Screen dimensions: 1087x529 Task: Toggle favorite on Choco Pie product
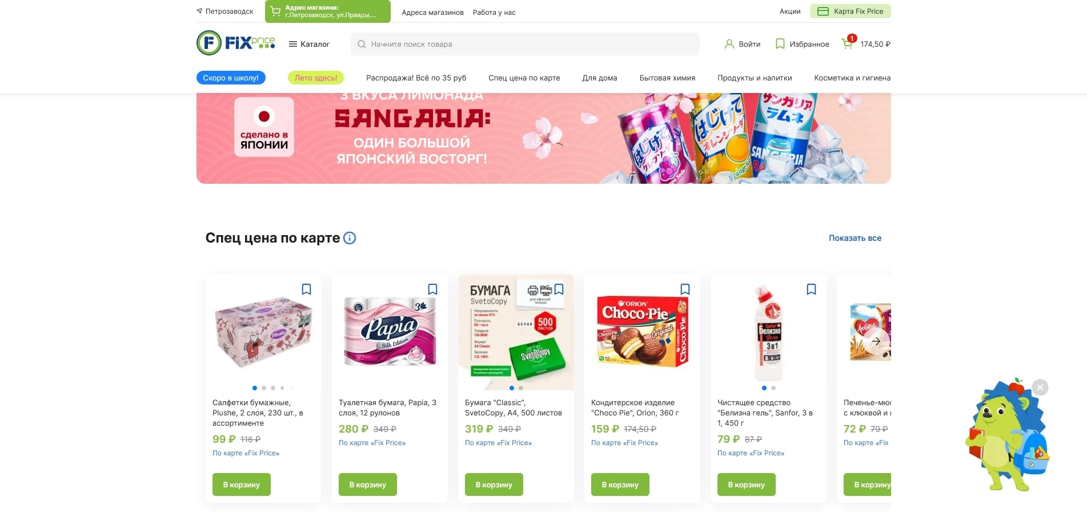685,289
